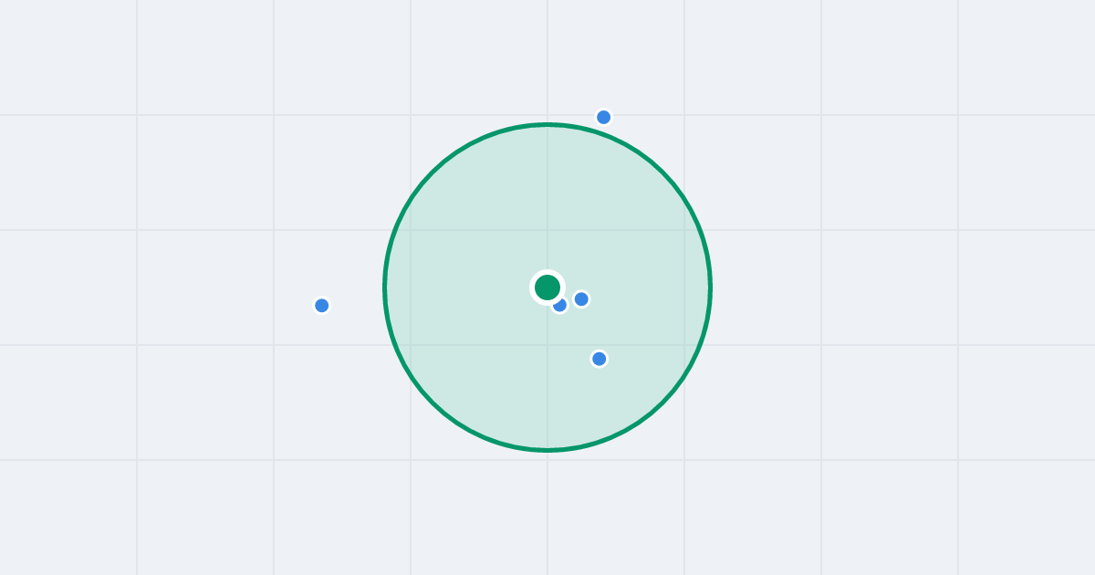Click the leftmost edge of the green radius ring
The width and height of the screenshot is (1095, 575).
[x=384, y=287]
